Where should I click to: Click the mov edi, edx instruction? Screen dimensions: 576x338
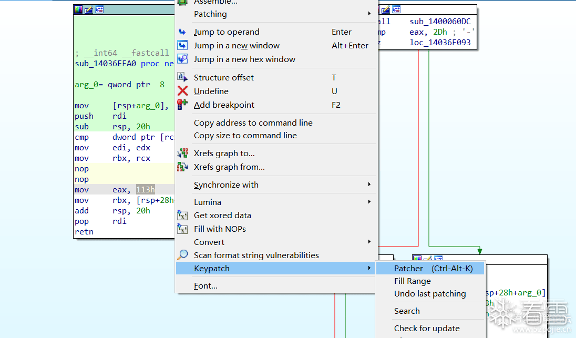[x=112, y=148]
